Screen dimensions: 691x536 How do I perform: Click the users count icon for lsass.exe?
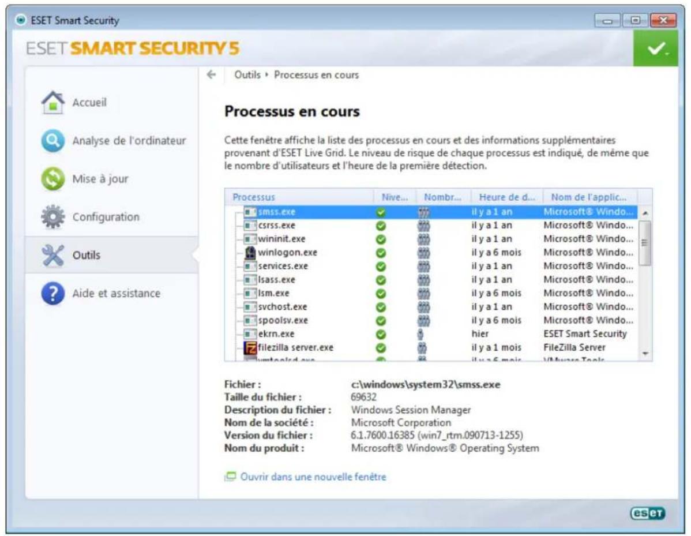(x=423, y=280)
